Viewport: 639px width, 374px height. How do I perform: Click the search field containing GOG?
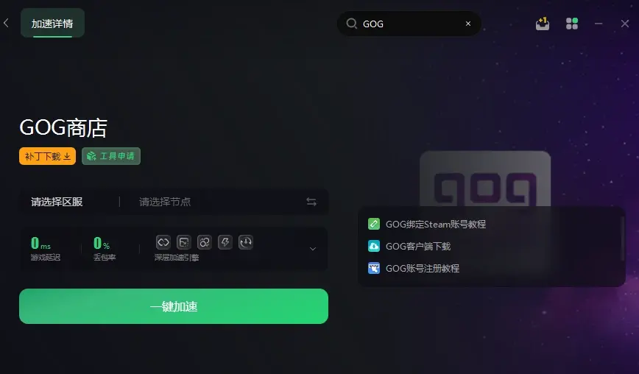coord(409,24)
